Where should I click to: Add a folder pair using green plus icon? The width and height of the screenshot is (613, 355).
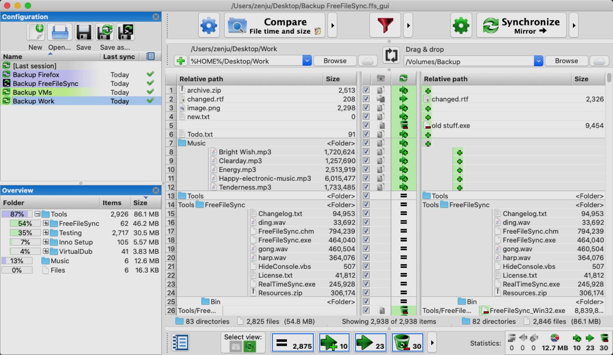[x=180, y=60]
